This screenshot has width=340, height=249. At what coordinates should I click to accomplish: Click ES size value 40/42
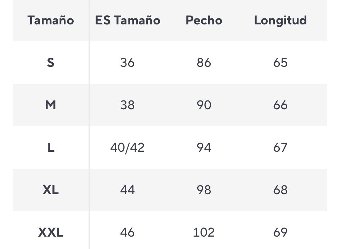click(127, 147)
